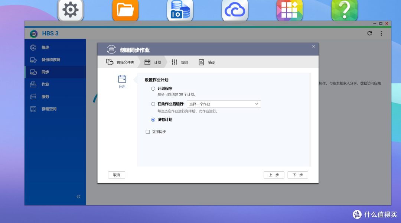The height and width of the screenshot is (223, 401).
Task: Click the 备份和恢复 icon in sidebar
Action: coord(33,60)
